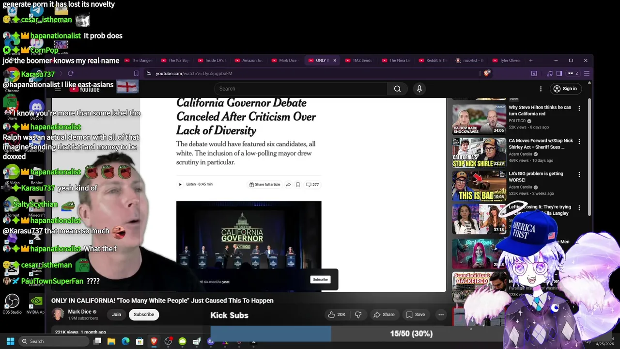Open the OBS Studio desktop shortcut
Screen dimensions: 620x349
tap(12, 304)
